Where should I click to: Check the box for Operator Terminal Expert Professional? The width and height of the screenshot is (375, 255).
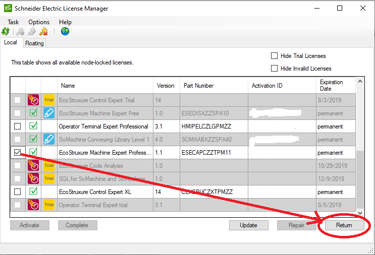[x=17, y=126]
